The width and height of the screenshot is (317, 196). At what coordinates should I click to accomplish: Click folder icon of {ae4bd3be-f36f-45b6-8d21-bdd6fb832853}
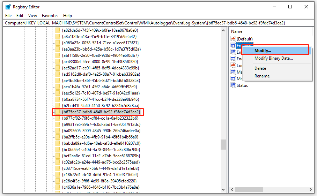coord(58,80)
